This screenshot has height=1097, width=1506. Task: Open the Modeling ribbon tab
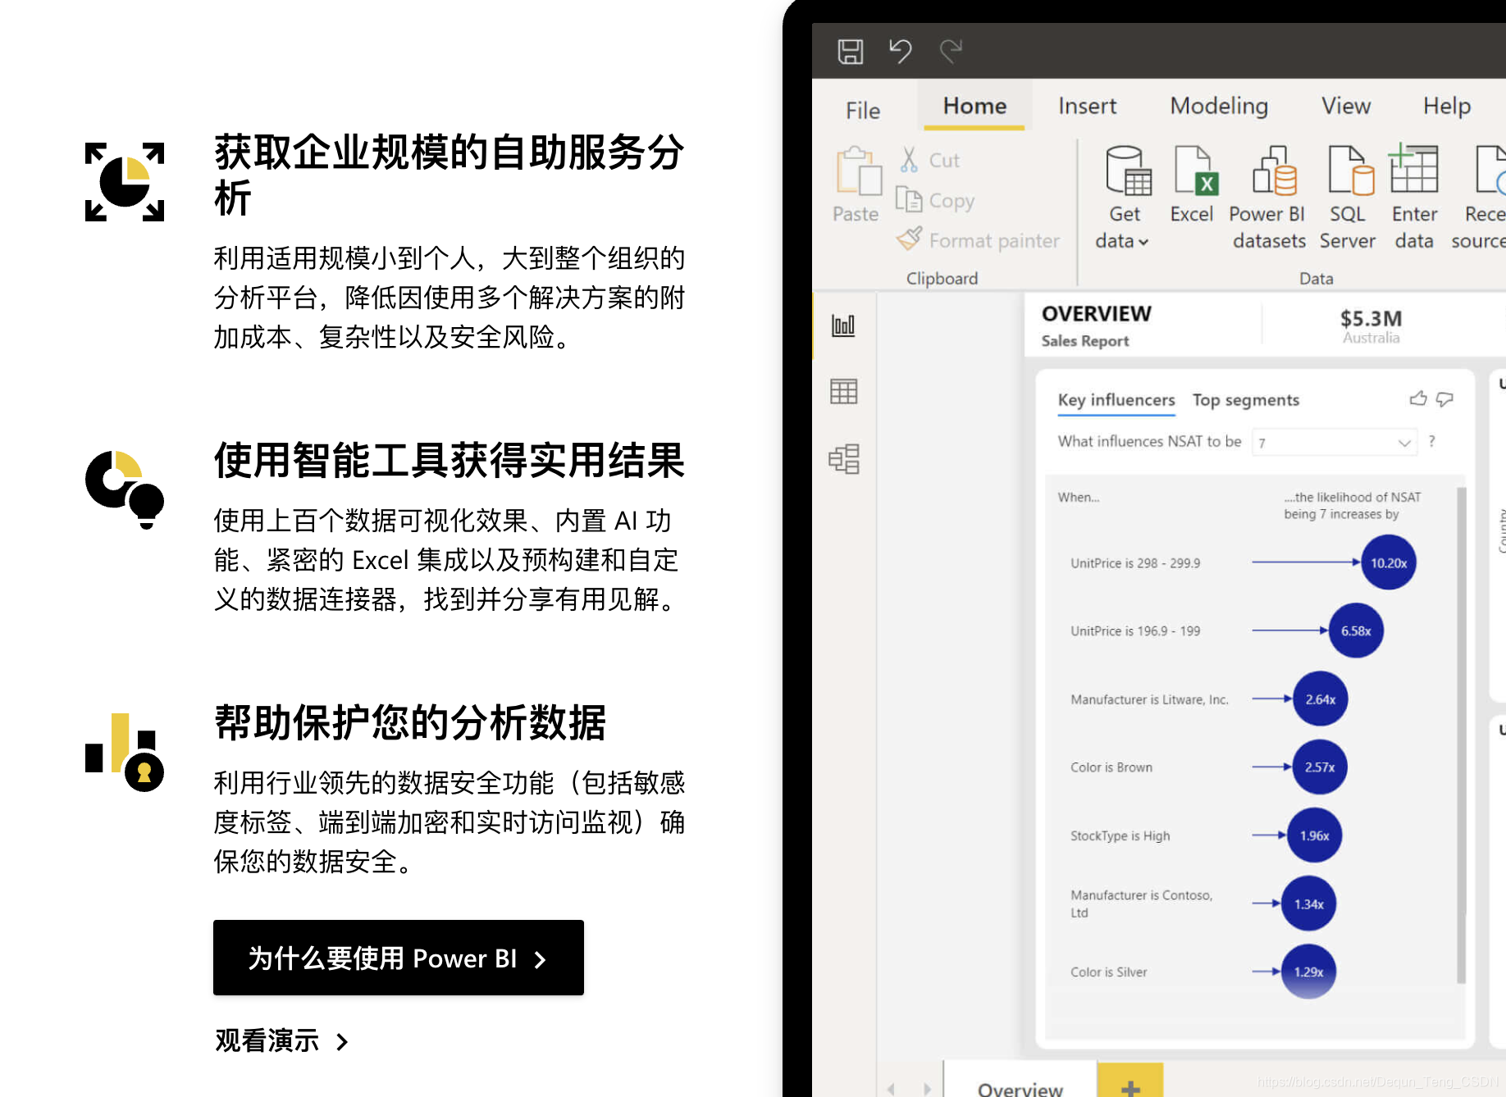coord(1219,106)
